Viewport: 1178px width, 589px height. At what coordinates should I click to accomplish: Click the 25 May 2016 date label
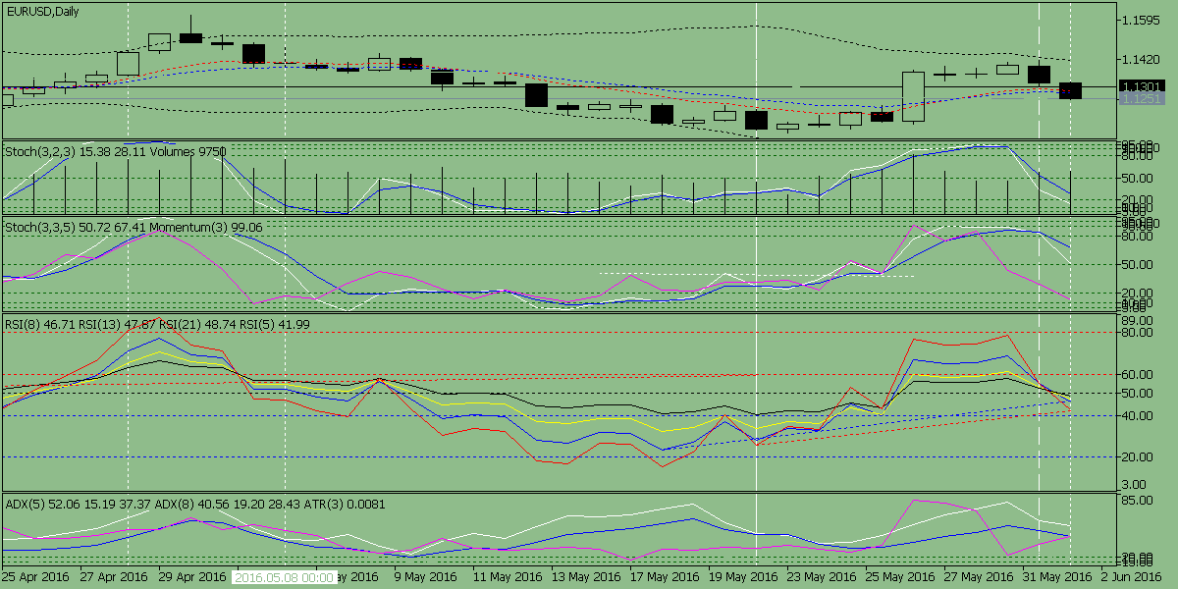(x=899, y=578)
